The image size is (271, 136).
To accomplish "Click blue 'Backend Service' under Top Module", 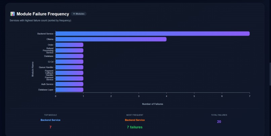I will [x=50, y=120].
